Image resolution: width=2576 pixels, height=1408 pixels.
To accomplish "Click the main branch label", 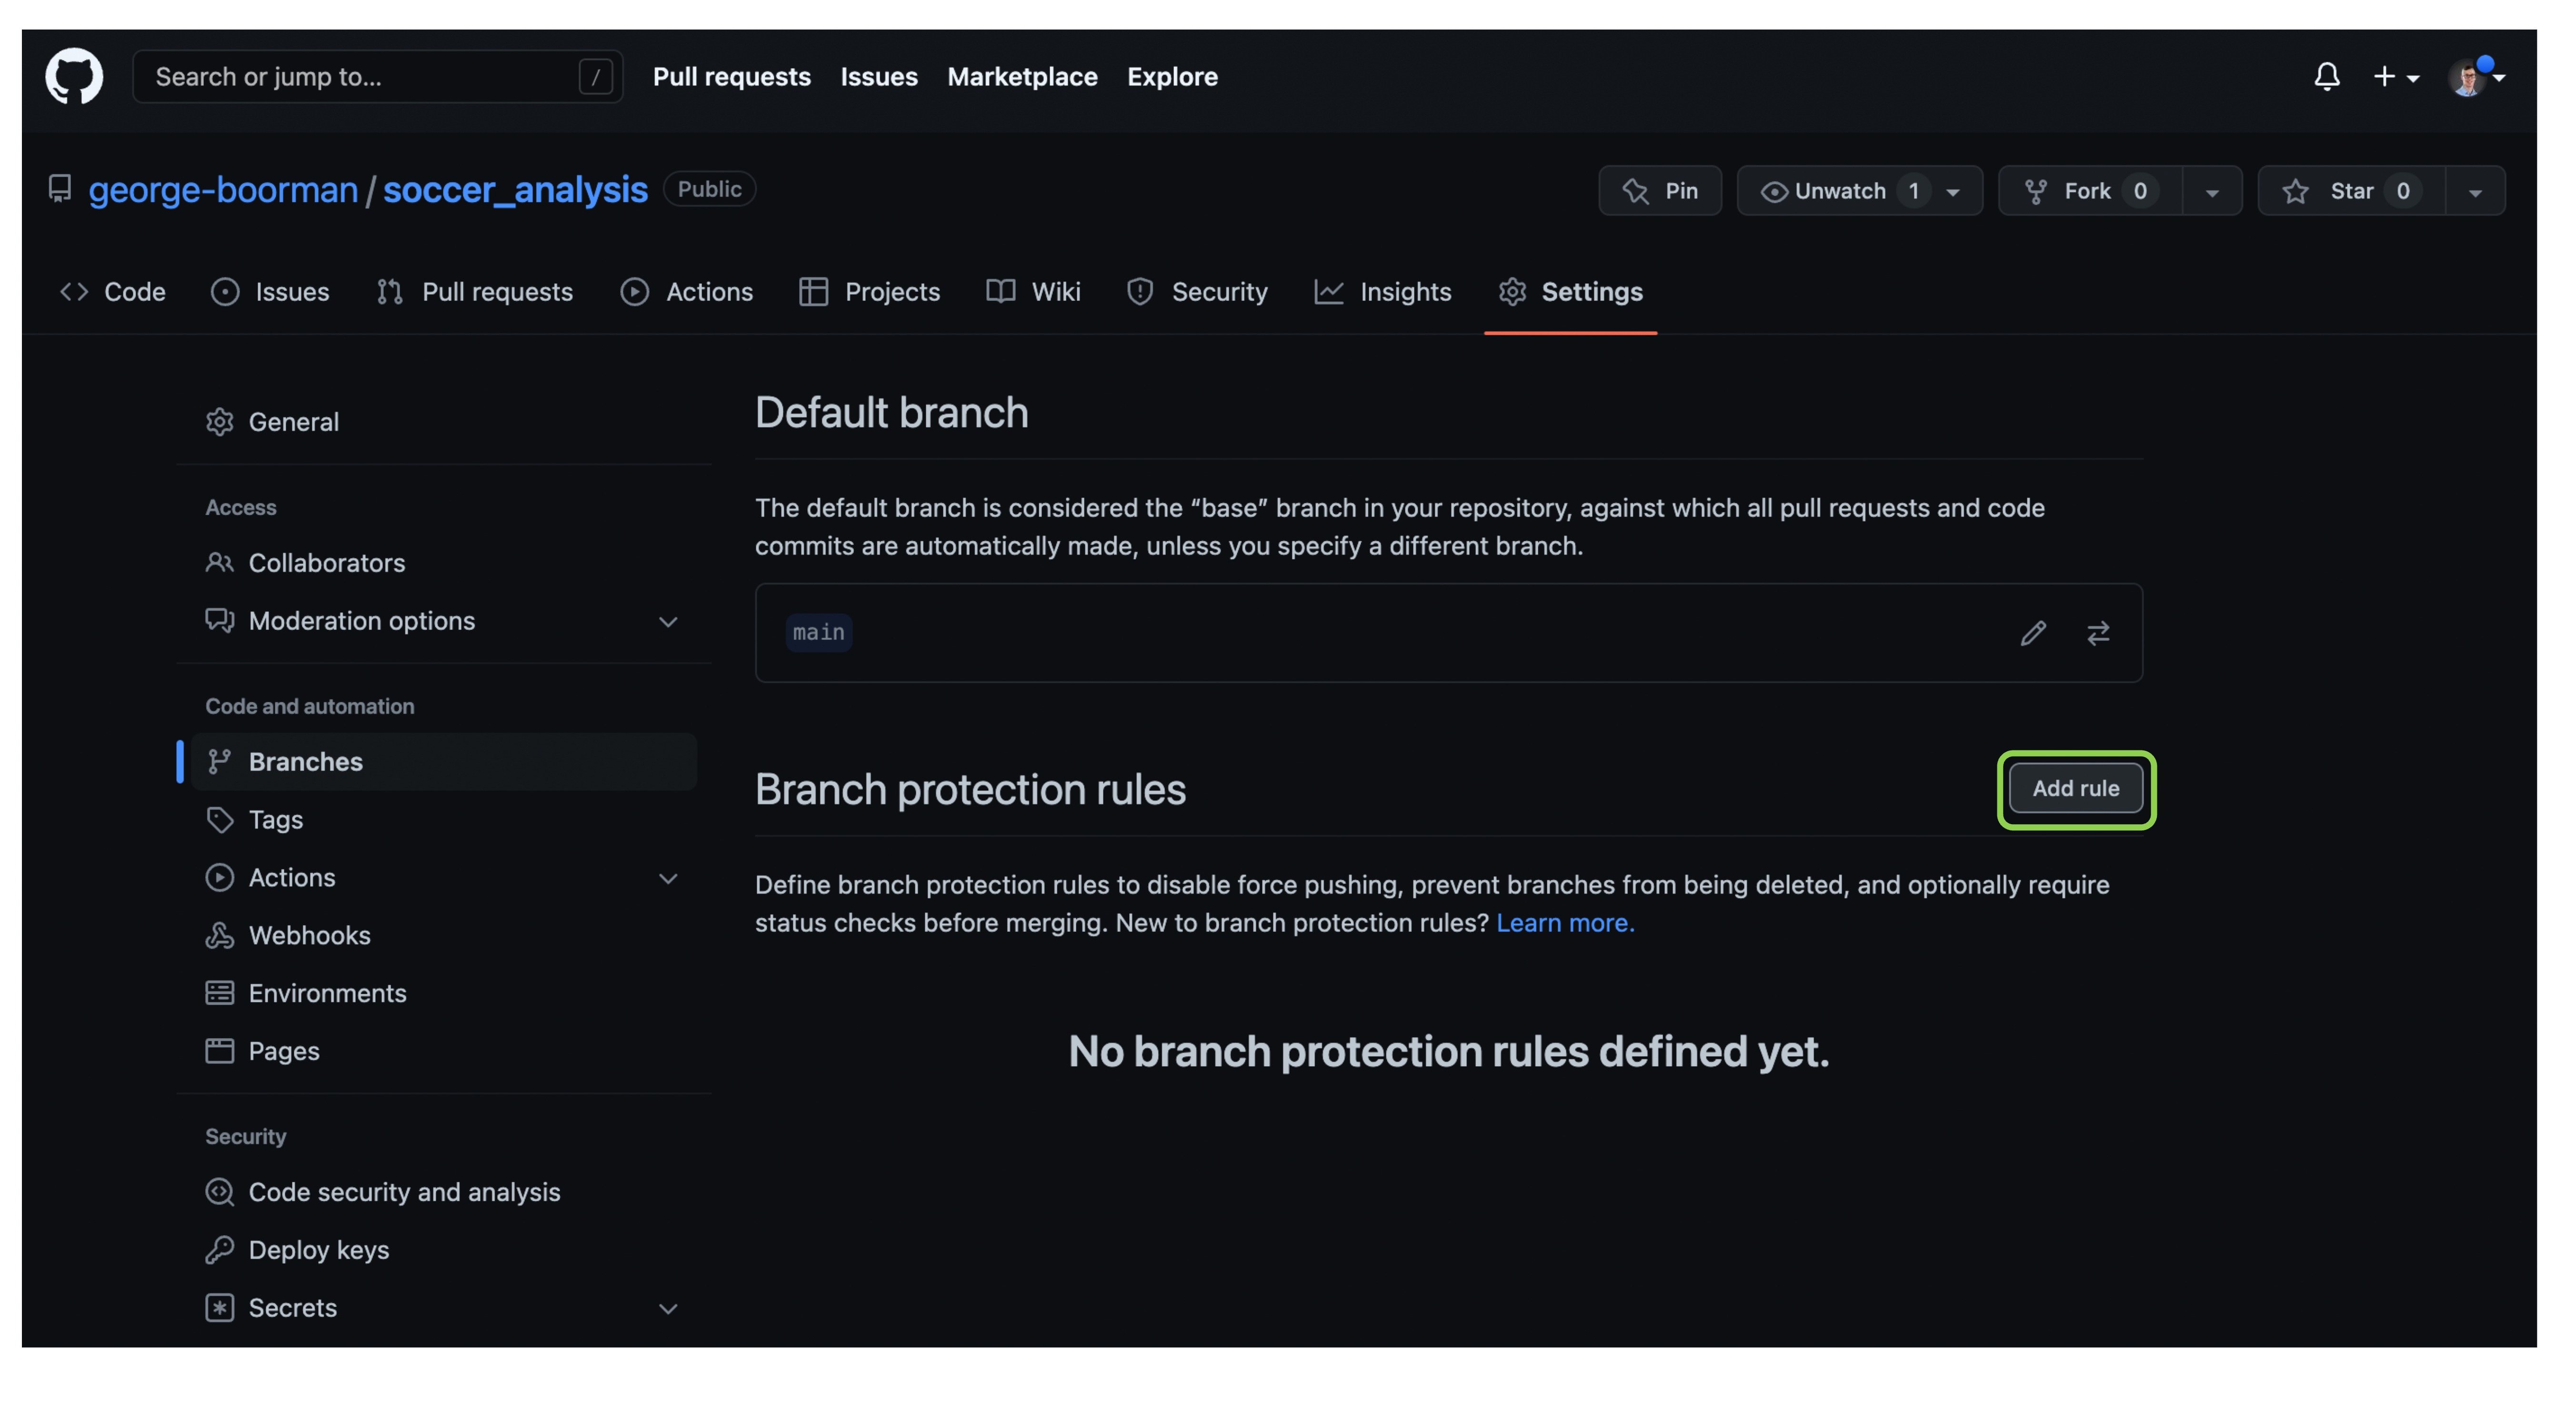I will click(x=818, y=633).
